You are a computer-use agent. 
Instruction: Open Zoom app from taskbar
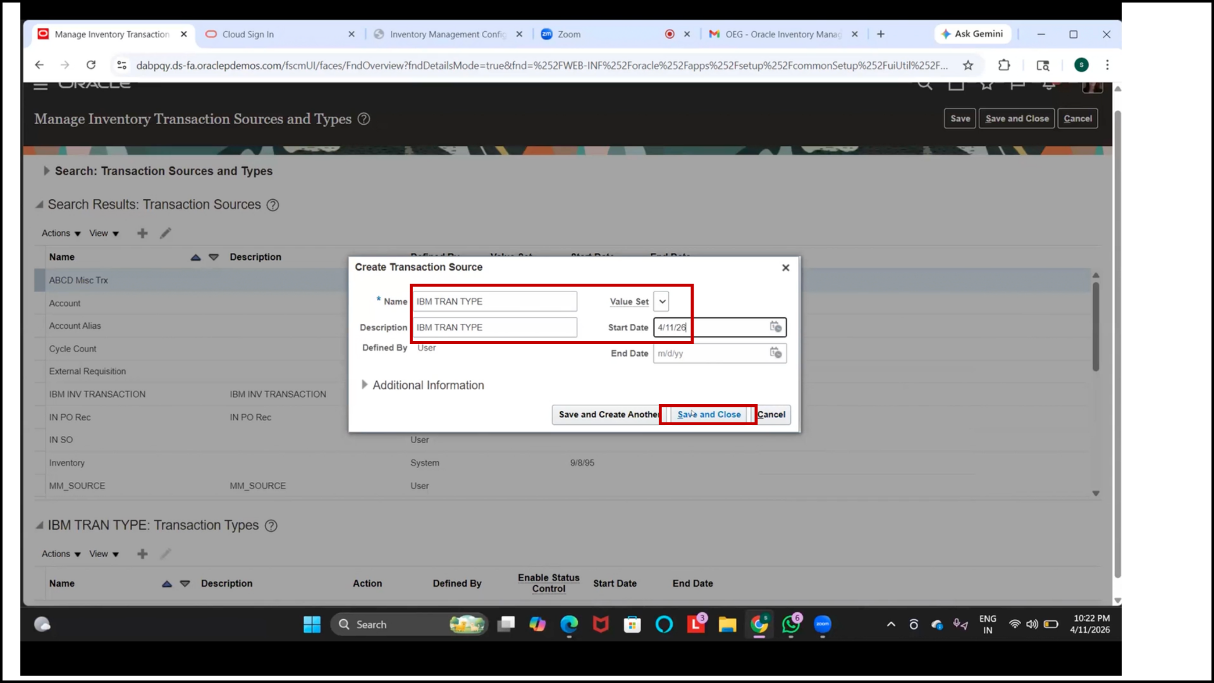point(822,625)
